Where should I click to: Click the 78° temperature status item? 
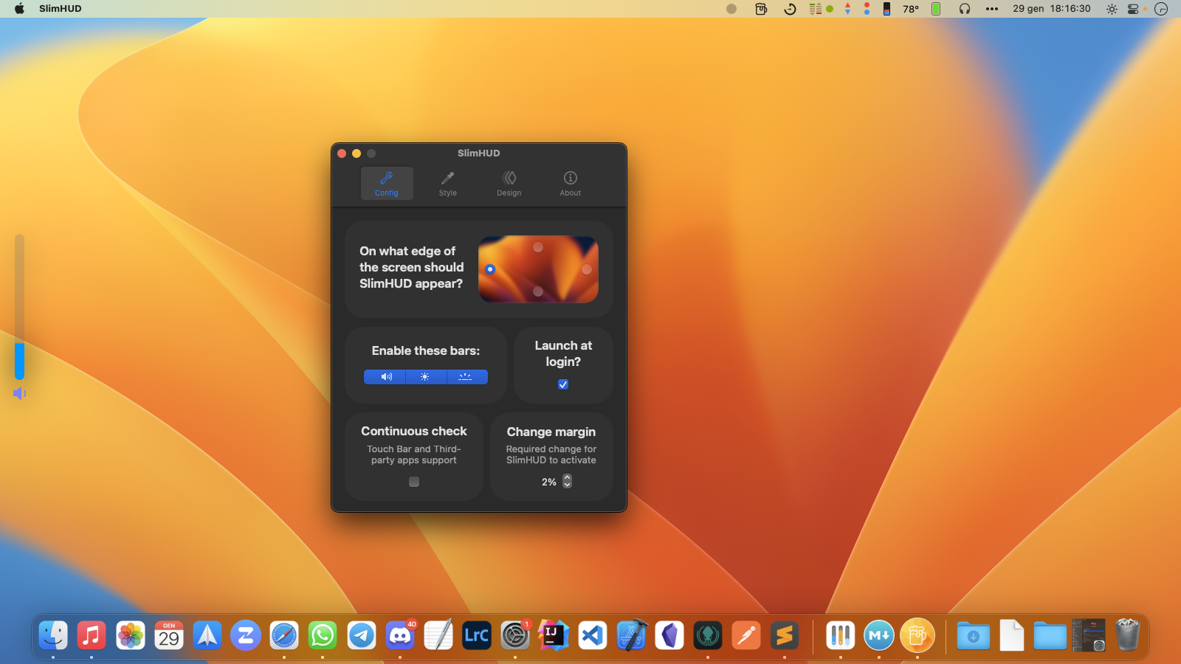(911, 9)
